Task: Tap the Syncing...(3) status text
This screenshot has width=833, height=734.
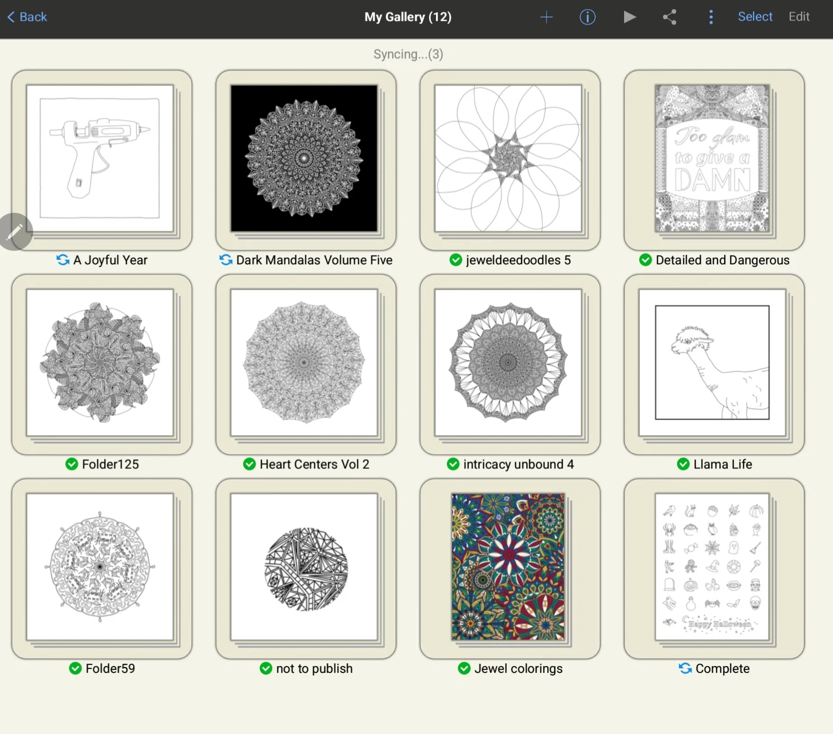Action: pos(408,54)
